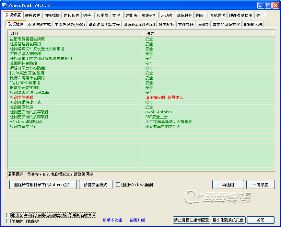
Task: Open 禁止进程创建等配置 settings
Action: point(192,220)
